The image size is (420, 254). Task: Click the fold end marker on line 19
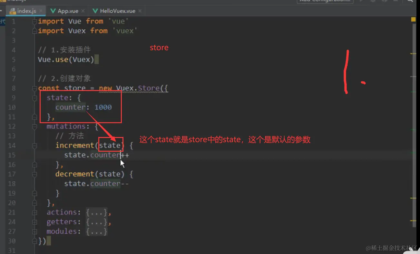coord(35,193)
